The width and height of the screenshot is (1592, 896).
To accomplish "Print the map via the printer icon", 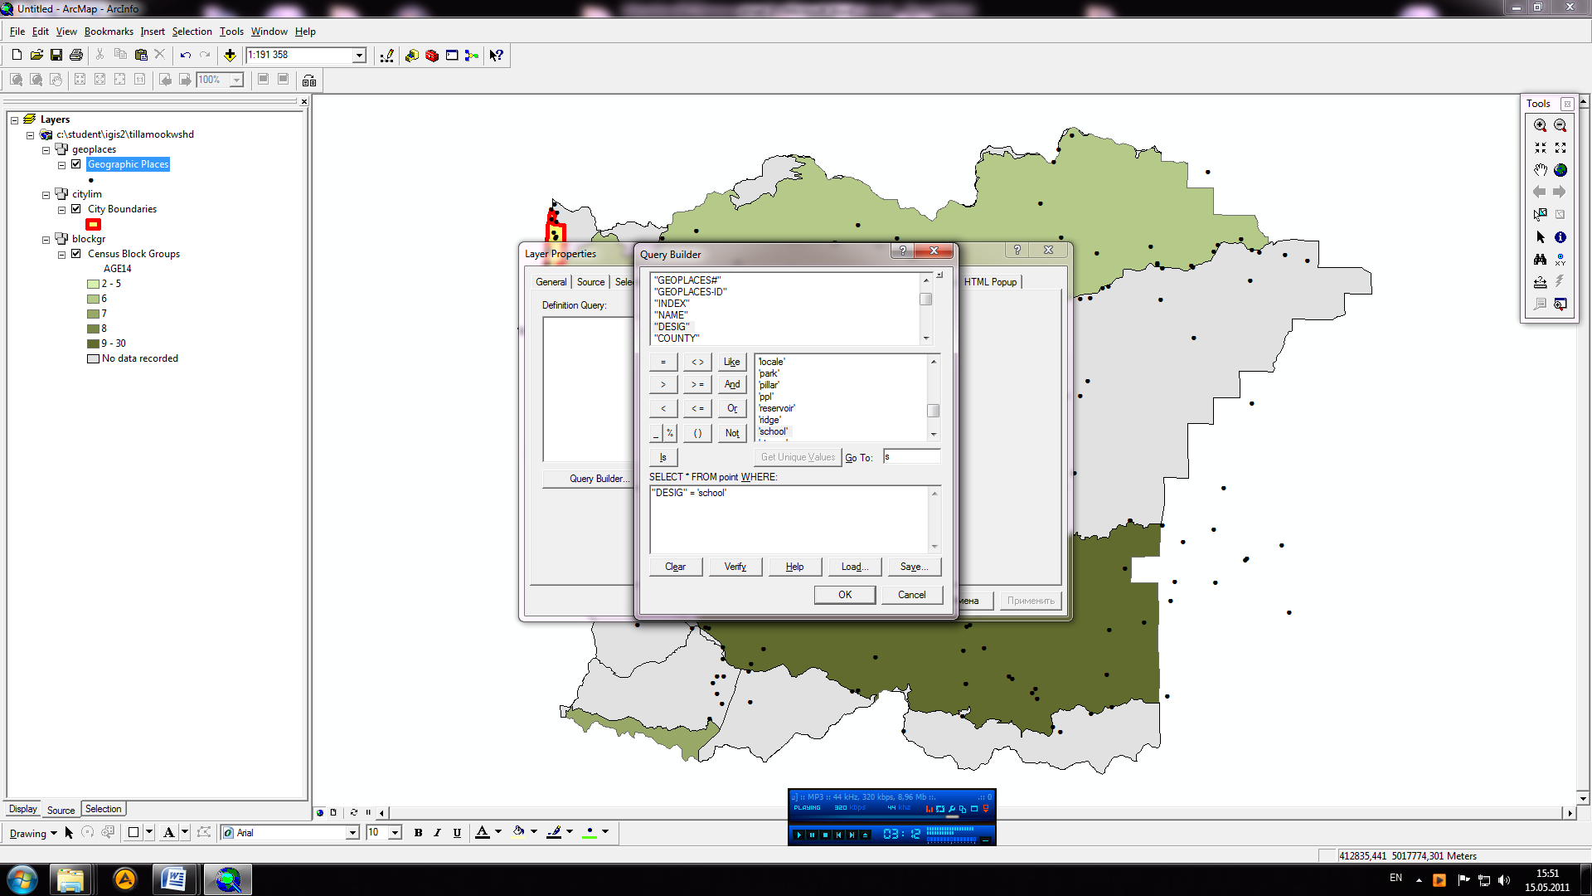I will pos(76,55).
